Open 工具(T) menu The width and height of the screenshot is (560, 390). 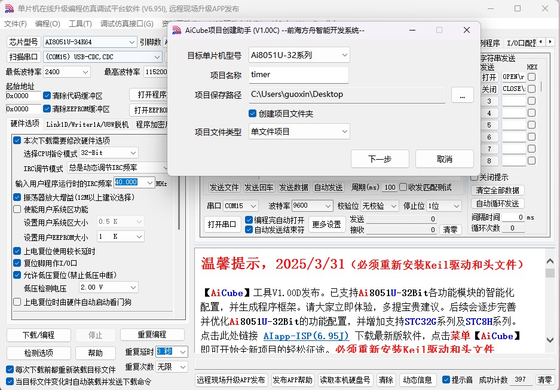tap(80, 23)
